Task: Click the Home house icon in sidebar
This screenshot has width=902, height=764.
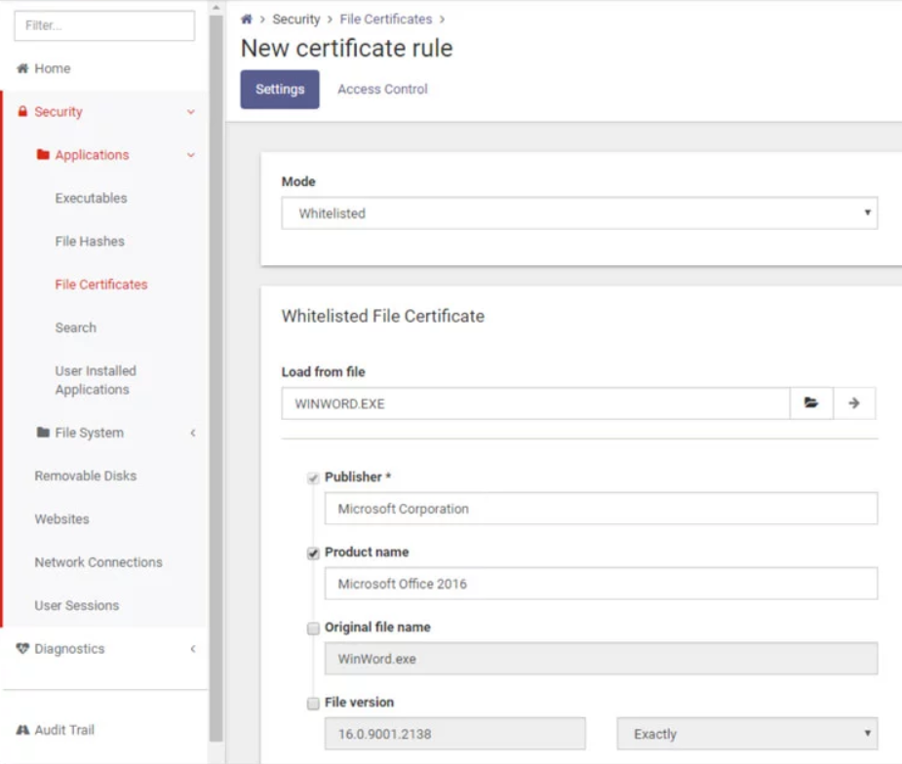Action: pyautogui.click(x=22, y=68)
